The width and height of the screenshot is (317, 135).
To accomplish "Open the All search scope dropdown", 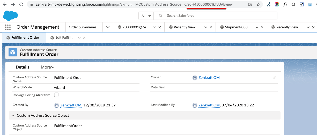I will pos(146,16).
